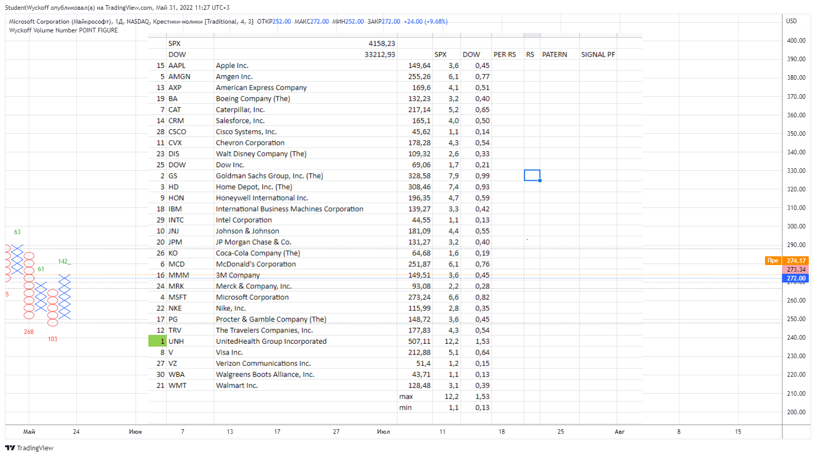Click the 'CSCO' ticker cell
Screen dimensions: 816x457
(x=177, y=132)
